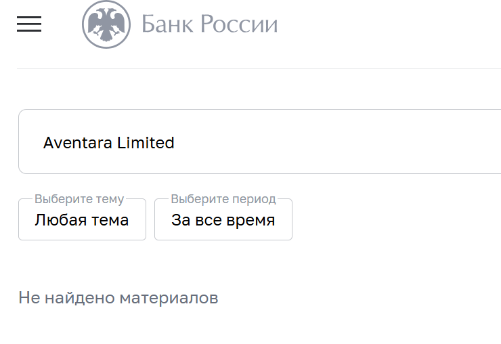
Task: Expand the "За все время" period dropdown
Action: [x=223, y=221]
